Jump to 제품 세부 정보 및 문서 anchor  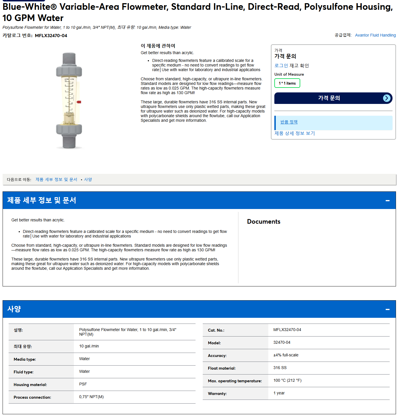tap(56, 179)
